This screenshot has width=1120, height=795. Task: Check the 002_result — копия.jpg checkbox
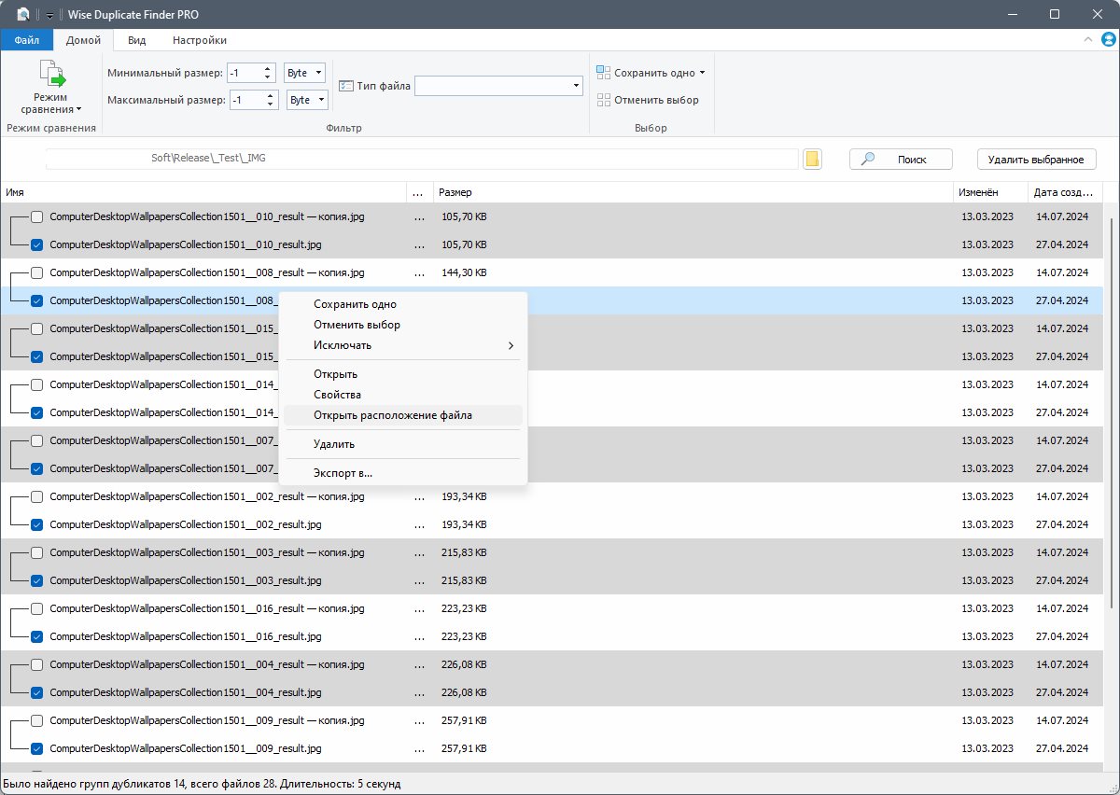(36, 496)
